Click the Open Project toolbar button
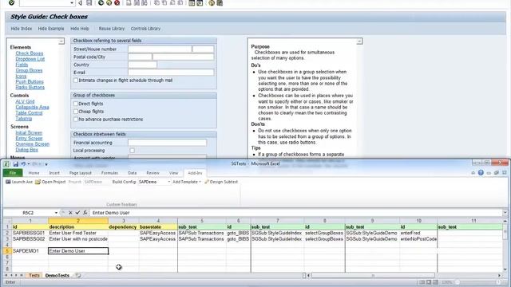 [x=50, y=182]
